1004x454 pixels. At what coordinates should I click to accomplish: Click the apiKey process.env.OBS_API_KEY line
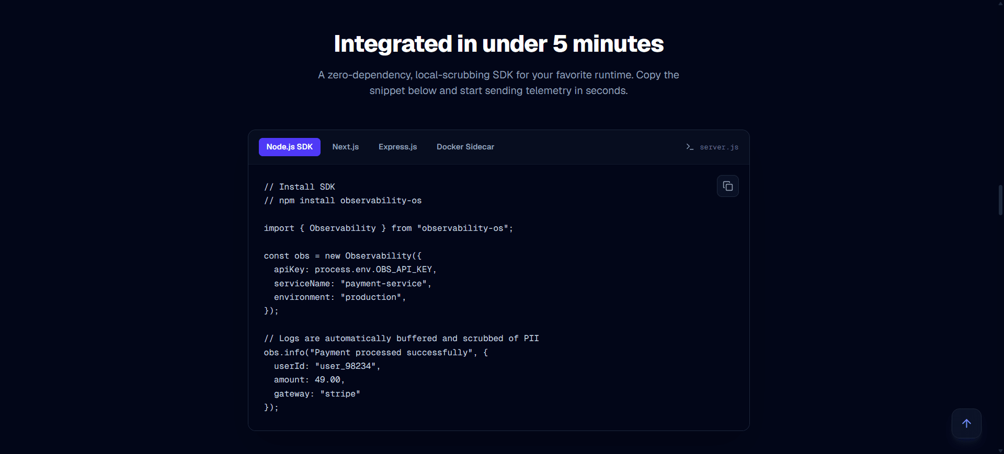[x=356, y=270]
